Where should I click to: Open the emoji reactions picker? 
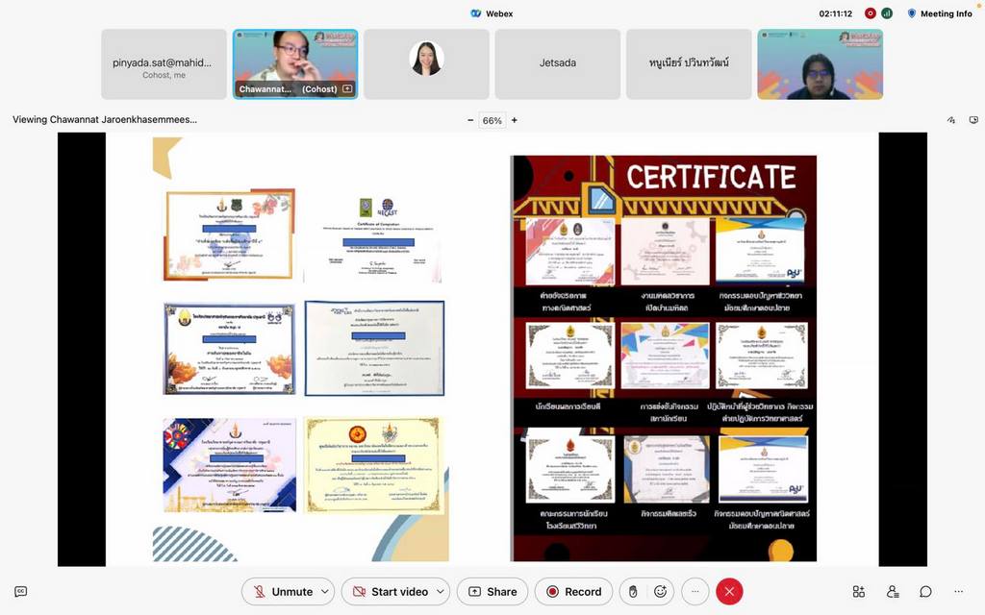point(660,592)
